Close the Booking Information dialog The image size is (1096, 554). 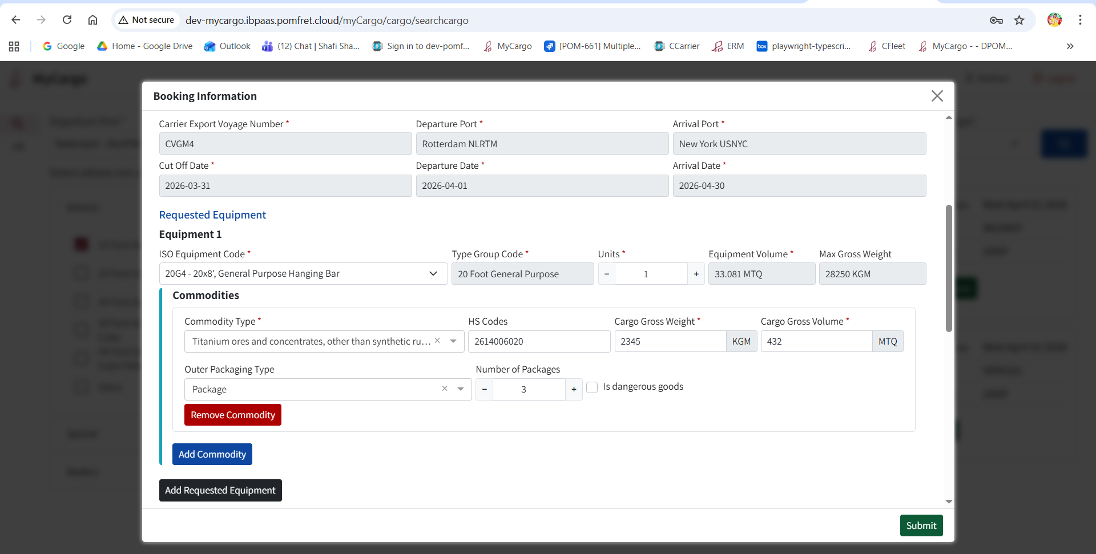pyautogui.click(x=937, y=96)
